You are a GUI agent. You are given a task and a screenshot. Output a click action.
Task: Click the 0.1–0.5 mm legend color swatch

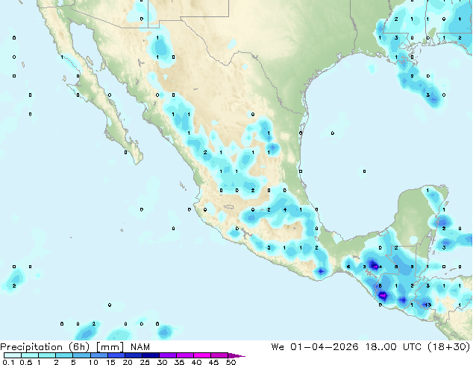pyautogui.click(x=13, y=355)
